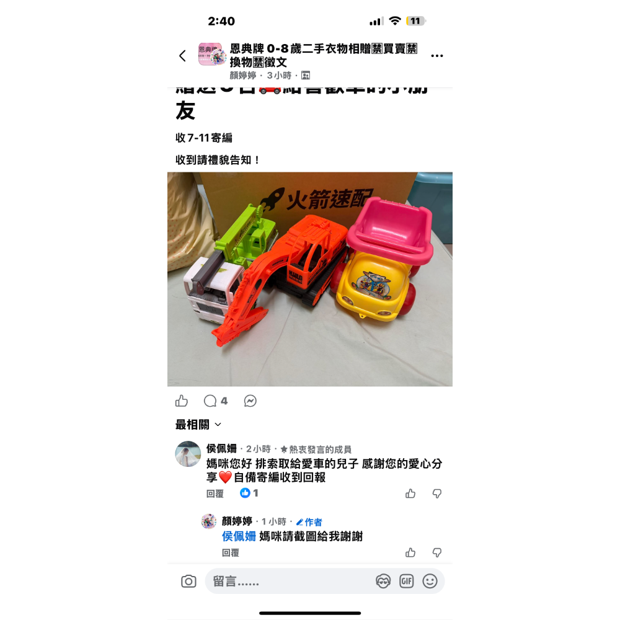The image size is (620, 620).
Task: Thumbs-down 顏婷婷's reply comment
Action: pos(437,552)
